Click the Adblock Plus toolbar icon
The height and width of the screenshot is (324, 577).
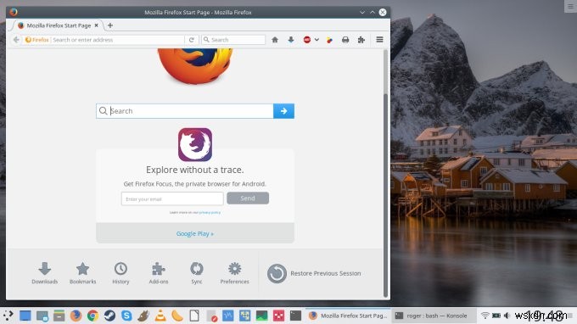pyautogui.click(x=307, y=40)
